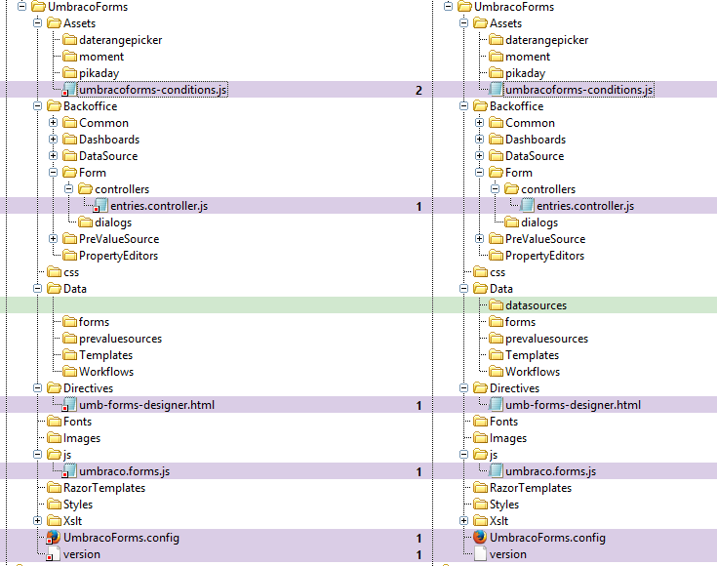This screenshot has width=717, height=566.
Task: Click left pane version file icon
Action: point(54,553)
